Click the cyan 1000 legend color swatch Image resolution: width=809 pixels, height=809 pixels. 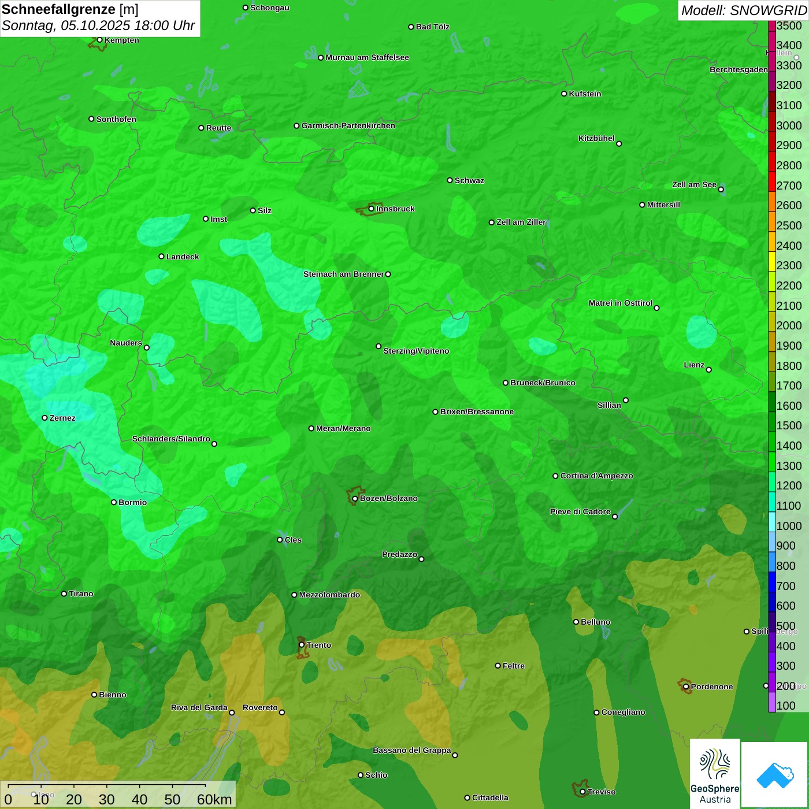tap(772, 522)
